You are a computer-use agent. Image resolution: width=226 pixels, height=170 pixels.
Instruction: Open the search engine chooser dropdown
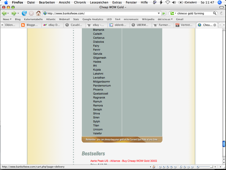coord(175,13)
